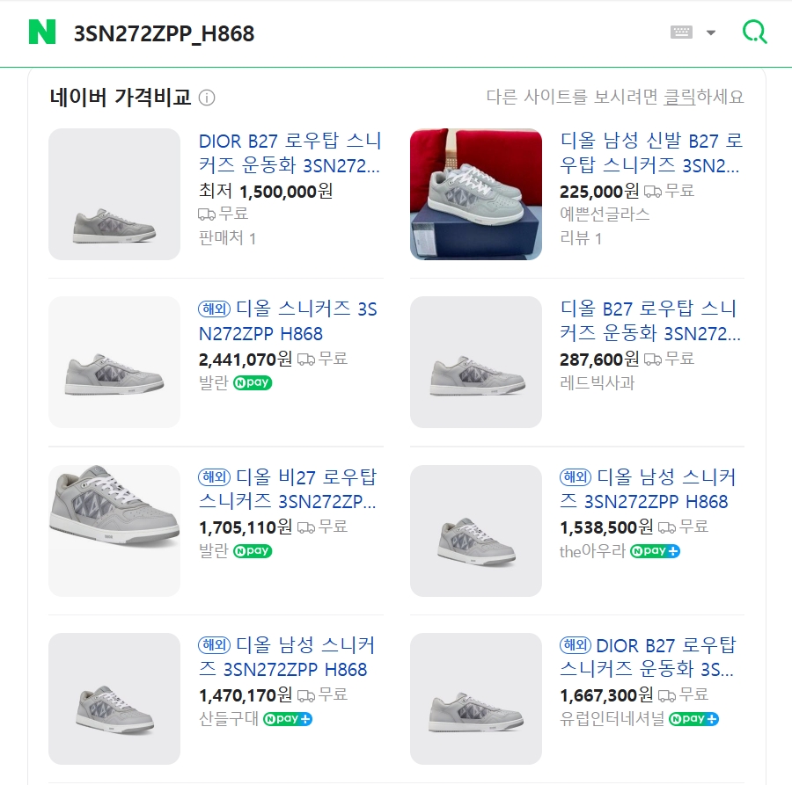Click the angled sneaker thumbnail for 1,705,110원

click(x=114, y=531)
